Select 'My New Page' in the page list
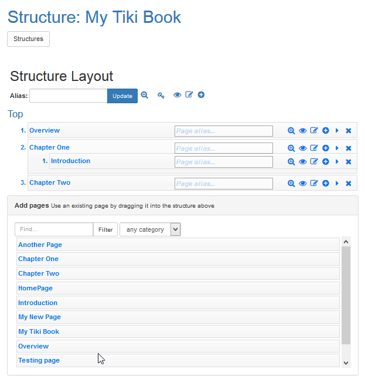This screenshot has width=365, height=386. (x=39, y=317)
